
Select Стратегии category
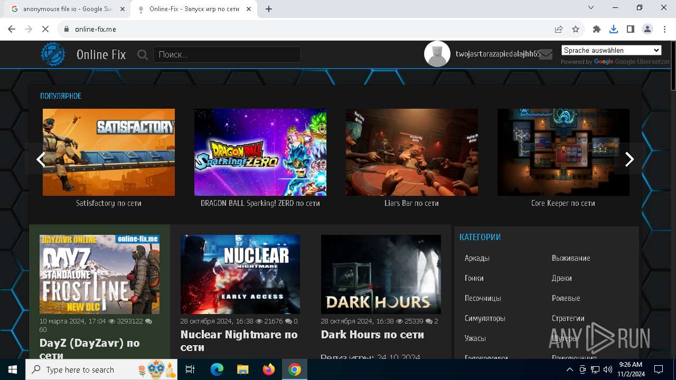pyautogui.click(x=568, y=318)
